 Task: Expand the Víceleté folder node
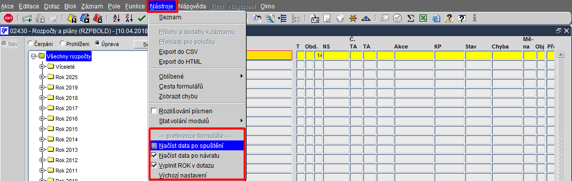pos(42,67)
